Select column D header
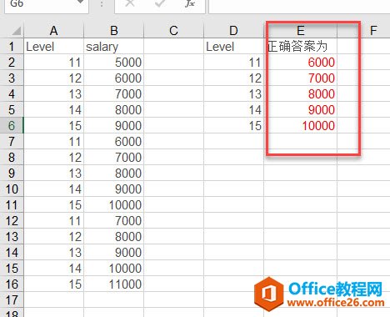This screenshot has height=317, width=390. pyautogui.click(x=234, y=30)
